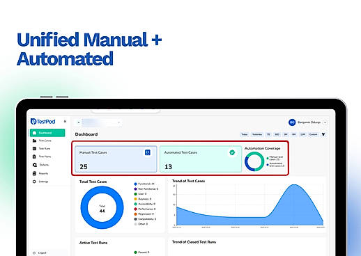Click the number 25 on Manual card
361x256 pixels.
(x=84, y=167)
